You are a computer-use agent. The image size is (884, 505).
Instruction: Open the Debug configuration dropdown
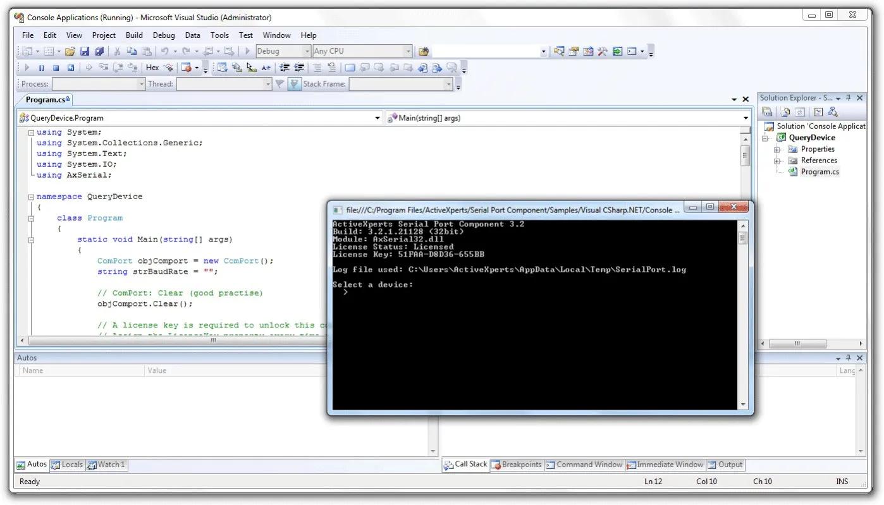click(307, 51)
